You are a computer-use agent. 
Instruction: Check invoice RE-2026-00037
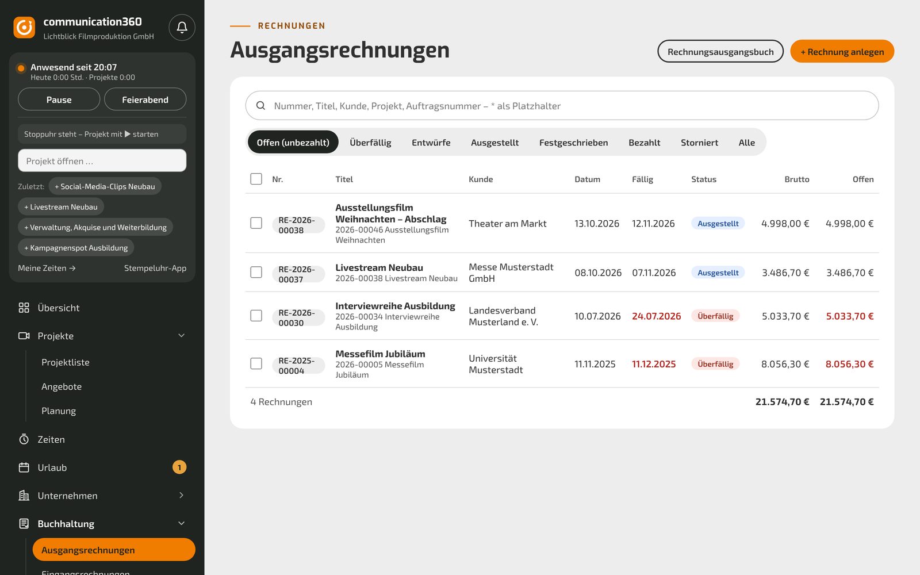pyautogui.click(x=256, y=272)
